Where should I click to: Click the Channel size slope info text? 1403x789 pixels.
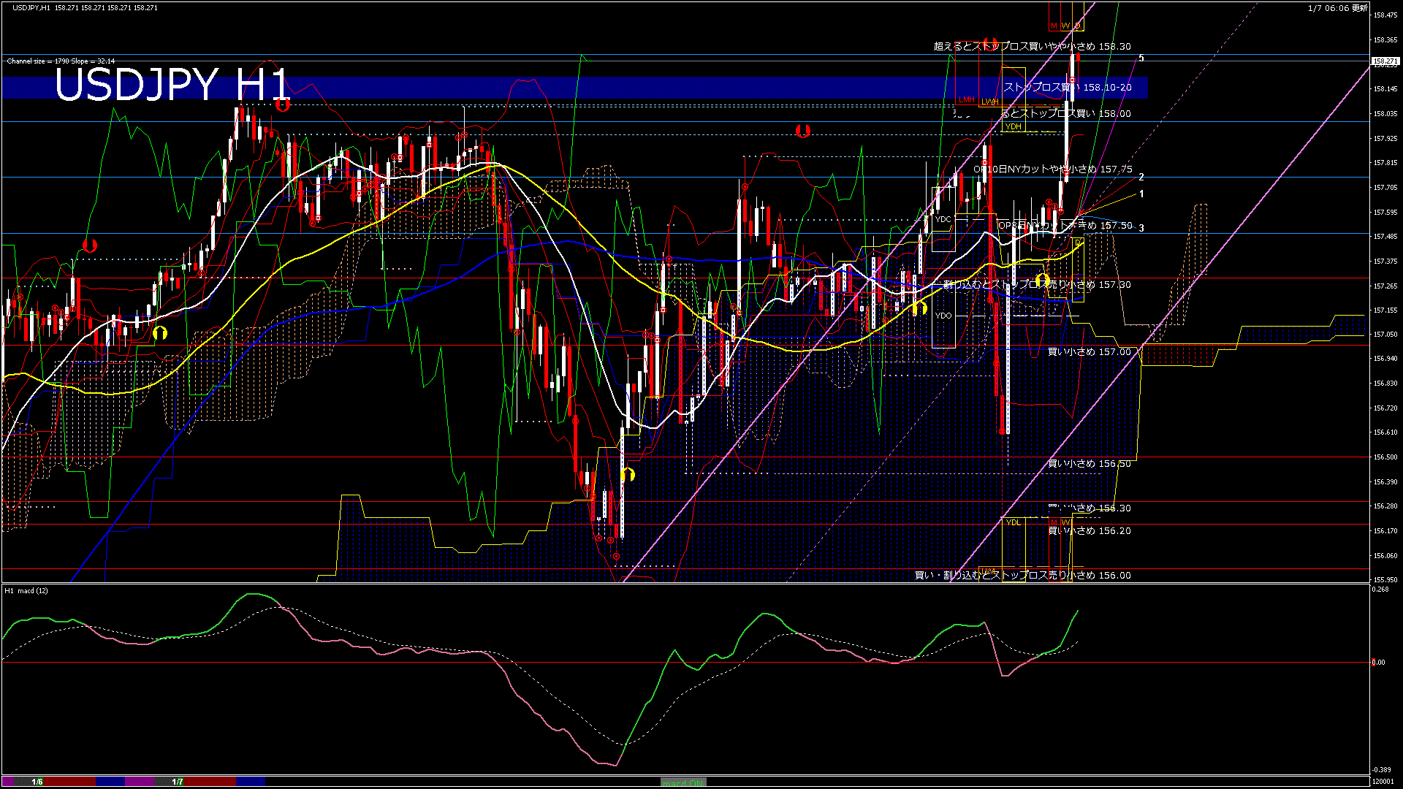tap(61, 61)
